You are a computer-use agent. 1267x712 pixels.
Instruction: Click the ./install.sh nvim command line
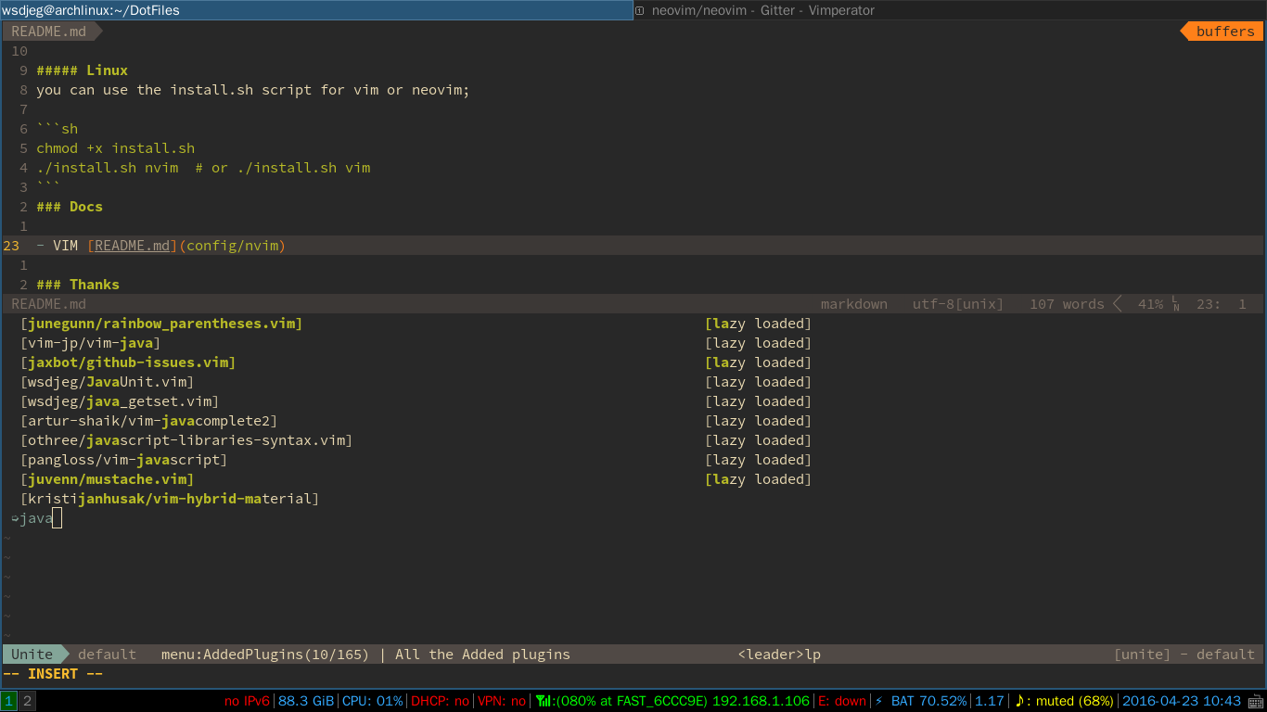pos(203,168)
